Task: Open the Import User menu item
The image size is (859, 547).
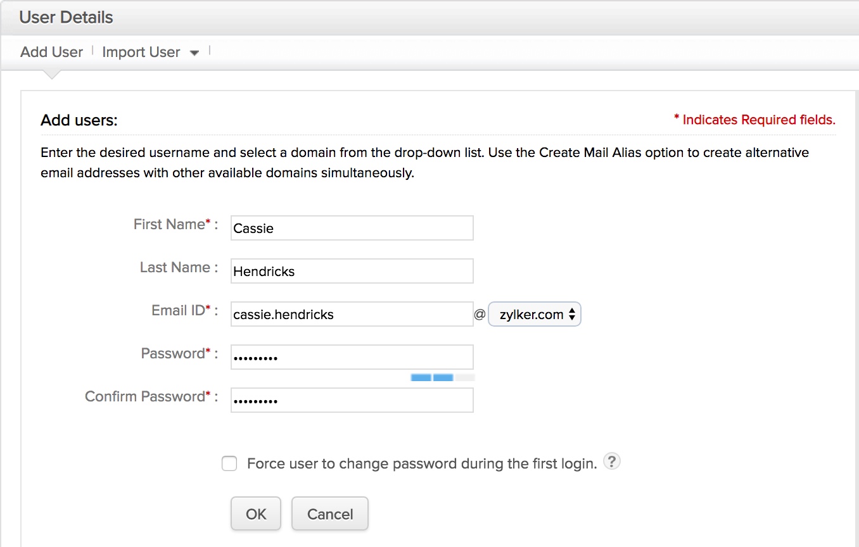Action: [141, 52]
